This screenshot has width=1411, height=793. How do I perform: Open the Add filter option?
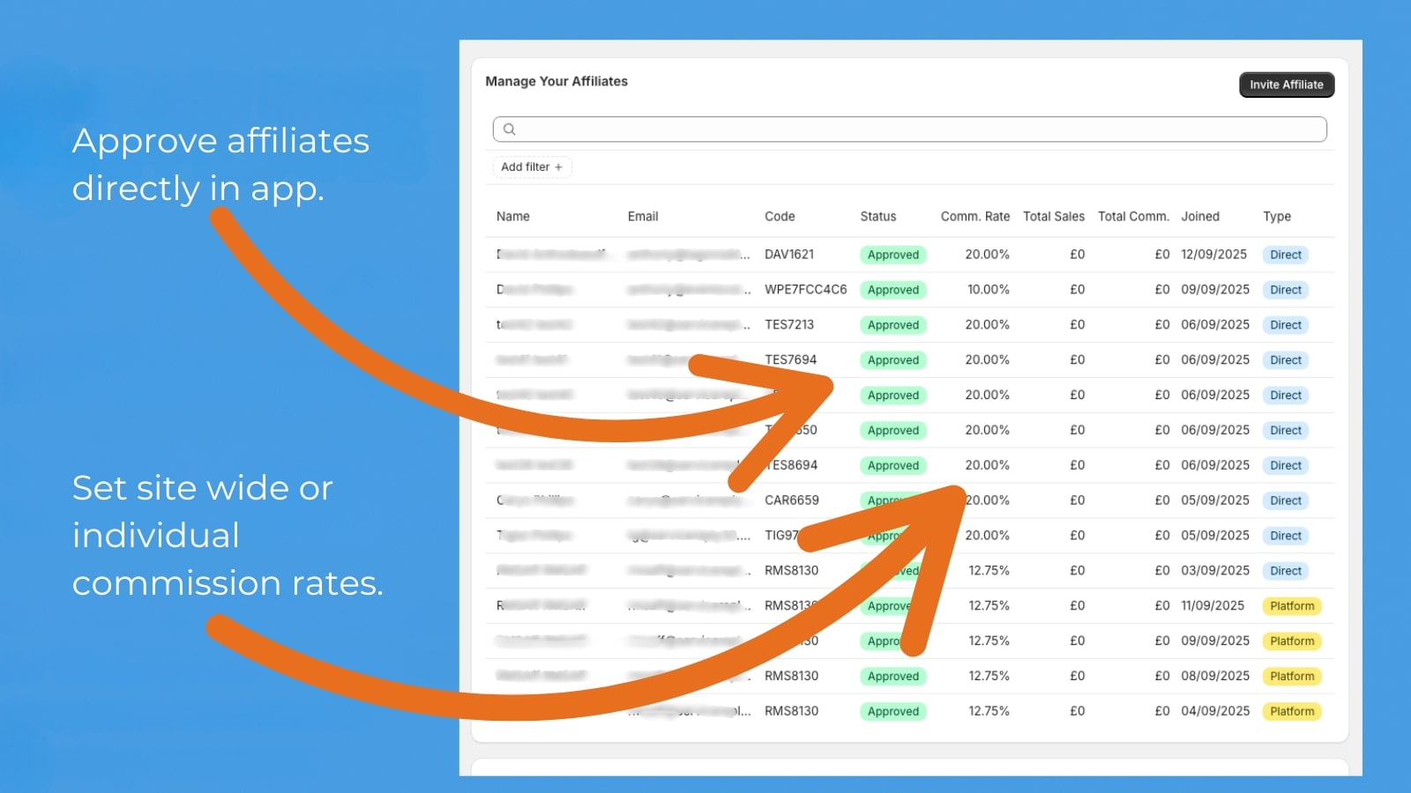pyautogui.click(x=532, y=167)
